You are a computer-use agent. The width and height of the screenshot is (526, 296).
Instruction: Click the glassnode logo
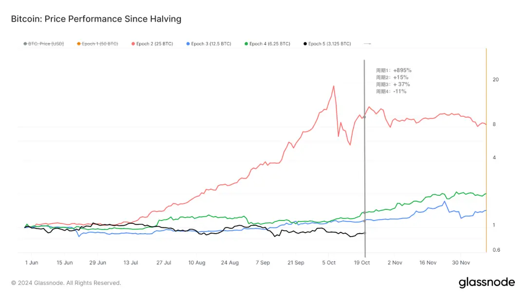pos(487,282)
